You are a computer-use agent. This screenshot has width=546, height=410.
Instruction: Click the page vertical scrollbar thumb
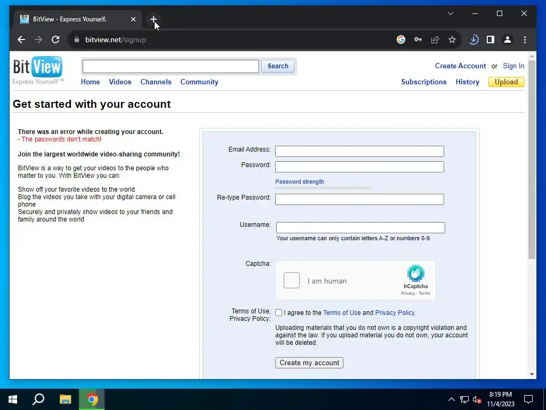(x=532, y=159)
